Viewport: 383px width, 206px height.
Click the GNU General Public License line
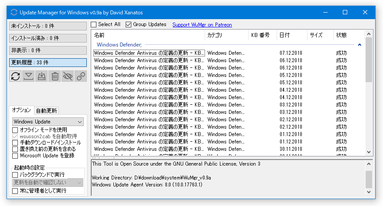coord(176,164)
